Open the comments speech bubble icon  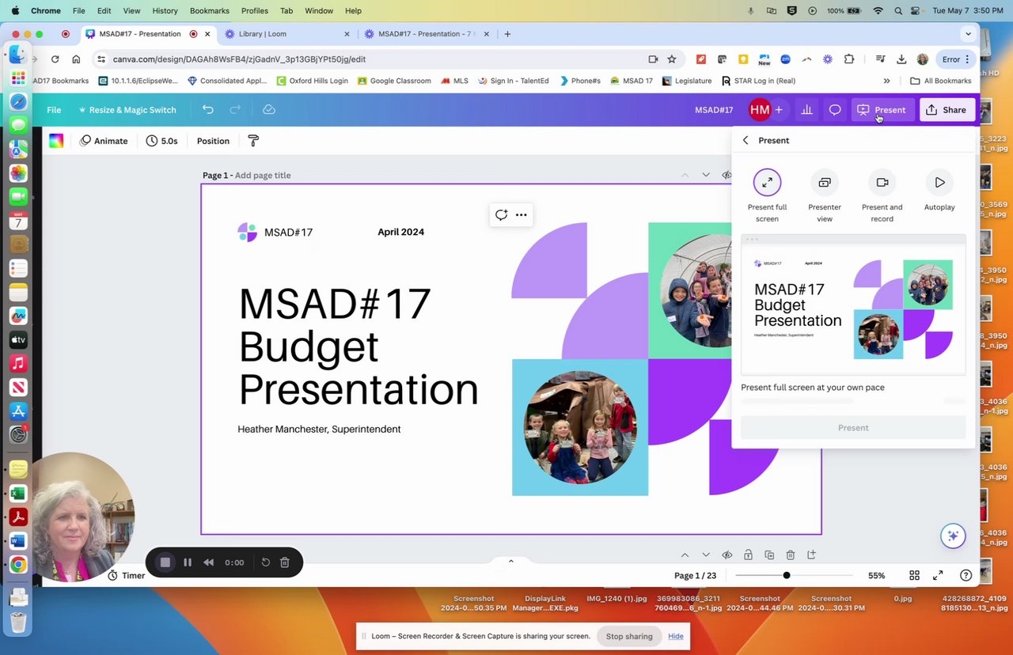click(x=835, y=110)
